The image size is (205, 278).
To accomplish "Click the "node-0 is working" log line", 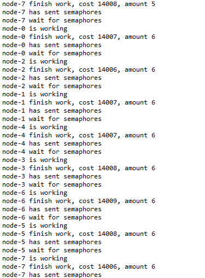I will (x=34, y=28).
